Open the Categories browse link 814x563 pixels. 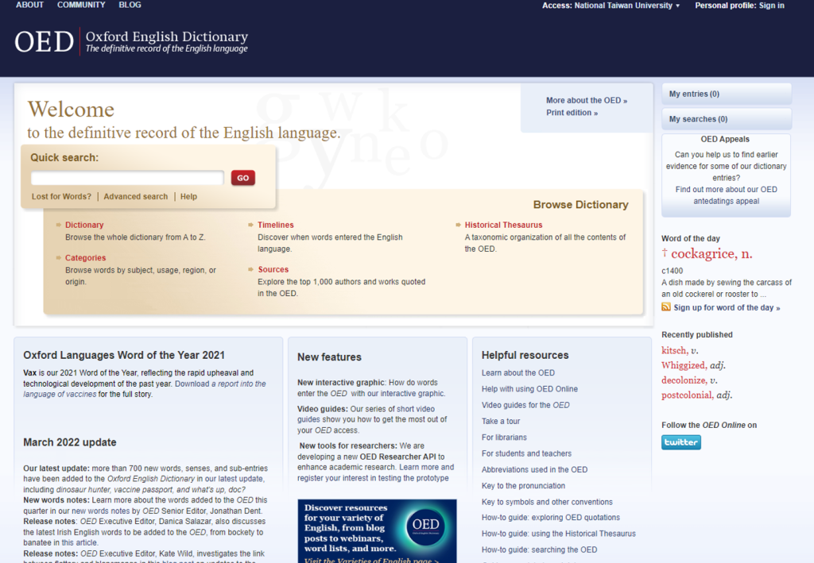(x=85, y=257)
